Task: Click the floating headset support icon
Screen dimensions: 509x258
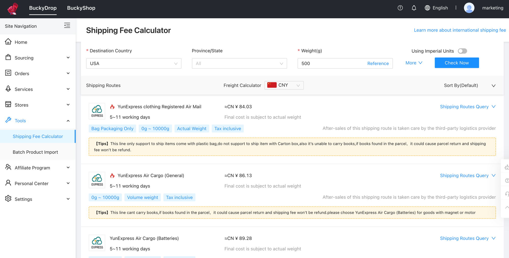Action: tap(507, 194)
